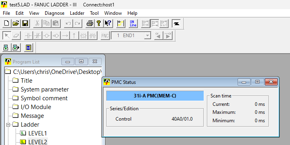Image resolution: width=290 pixels, height=145 pixels.
Task: Close the PMC Status window
Action: pyautogui.click(x=271, y=82)
